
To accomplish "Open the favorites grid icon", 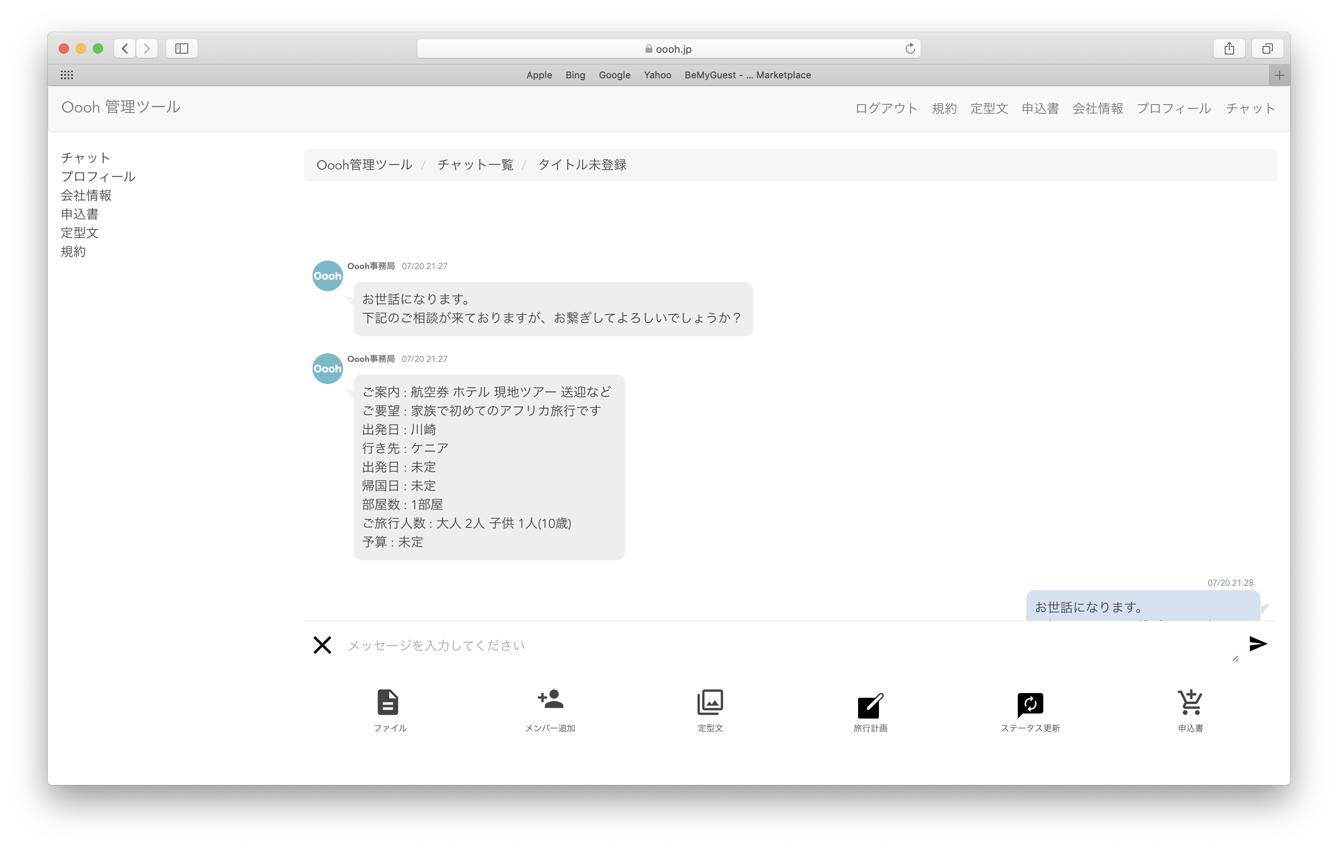I will tap(67, 75).
